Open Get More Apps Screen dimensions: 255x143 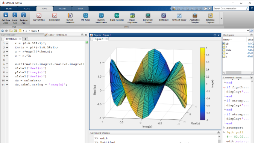pos(6,18)
